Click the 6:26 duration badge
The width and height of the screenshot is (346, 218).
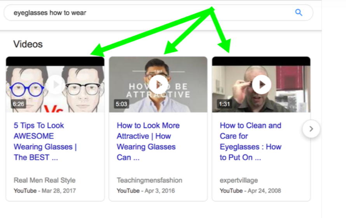pyautogui.click(x=18, y=104)
